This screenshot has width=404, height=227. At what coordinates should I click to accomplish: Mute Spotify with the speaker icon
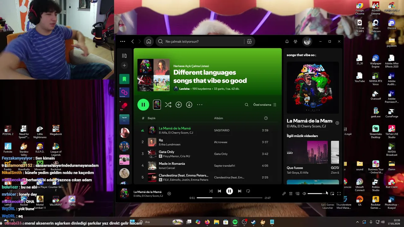tap(304, 194)
